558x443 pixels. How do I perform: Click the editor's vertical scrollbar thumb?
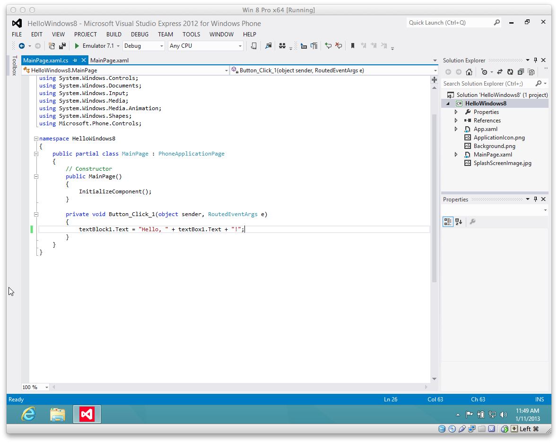434,198
